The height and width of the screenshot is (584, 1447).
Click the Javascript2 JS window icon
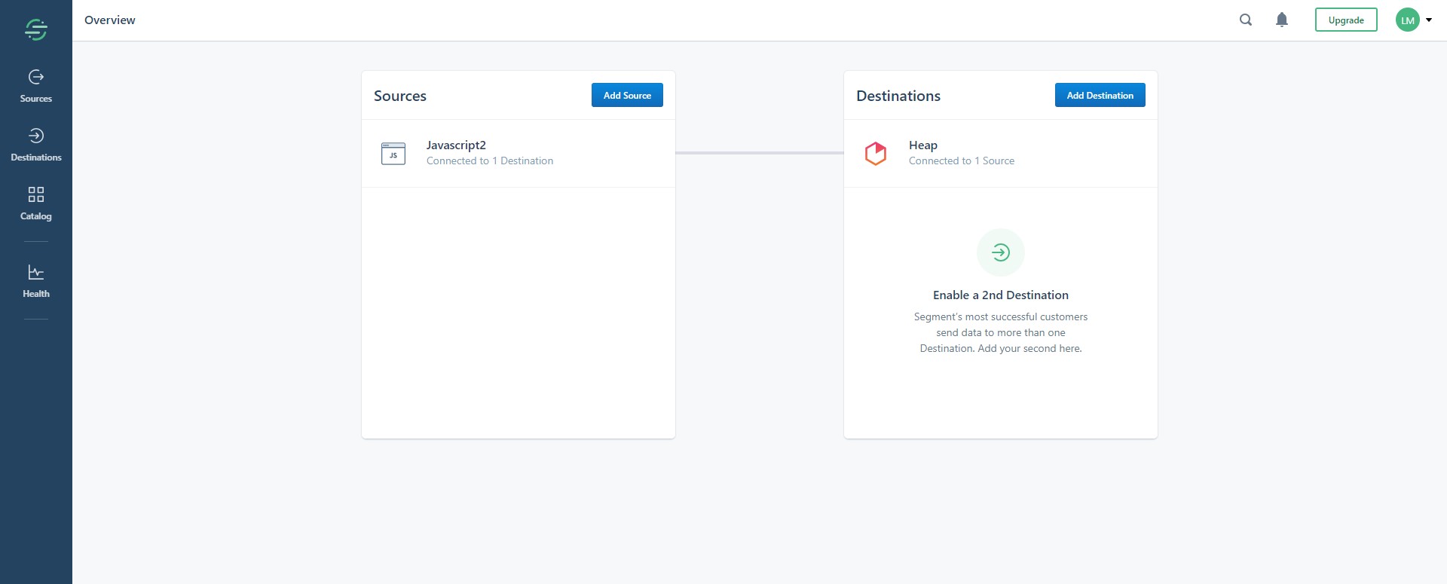(x=393, y=154)
